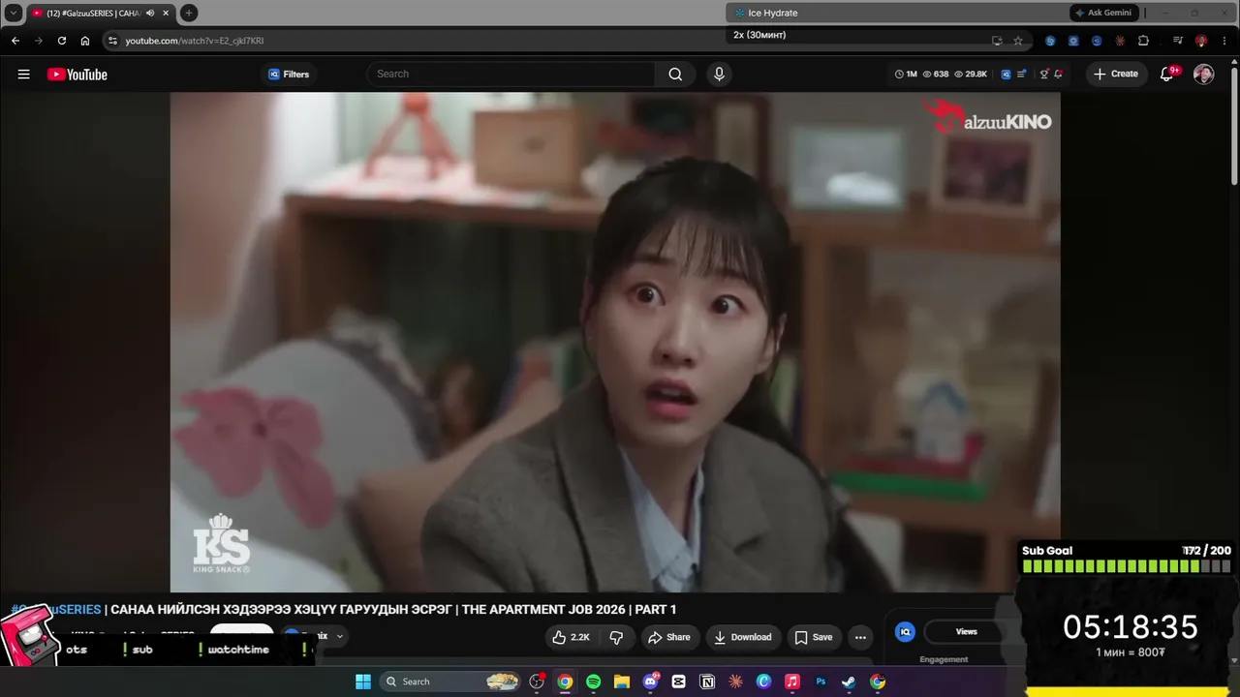Click the YouTube URL in address bar
Screen dimensions: 1240x697
coord(195,41)
